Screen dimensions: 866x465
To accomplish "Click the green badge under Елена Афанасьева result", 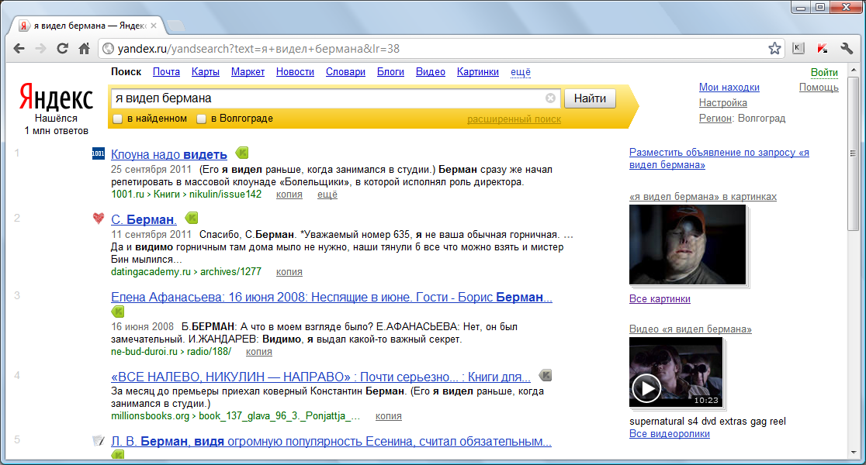I will [x=118, y=312].
